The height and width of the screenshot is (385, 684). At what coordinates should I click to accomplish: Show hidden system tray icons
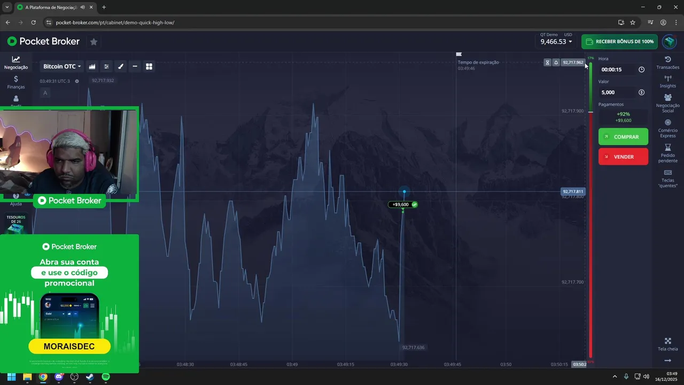[615, 376]
